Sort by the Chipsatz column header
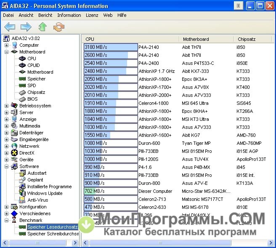Image resolution: width=276 pixels, height=248 pixels. [x=253, y=39]
